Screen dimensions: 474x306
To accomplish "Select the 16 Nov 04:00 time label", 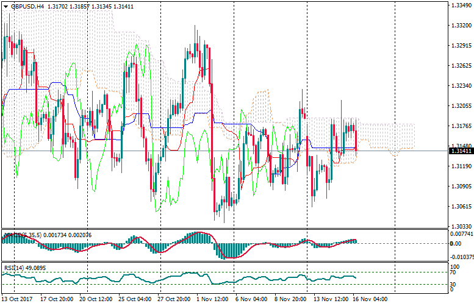I will (x=369, y=299).
